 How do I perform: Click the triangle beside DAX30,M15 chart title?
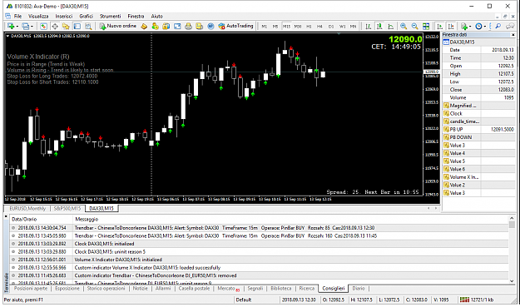point(7,36)
